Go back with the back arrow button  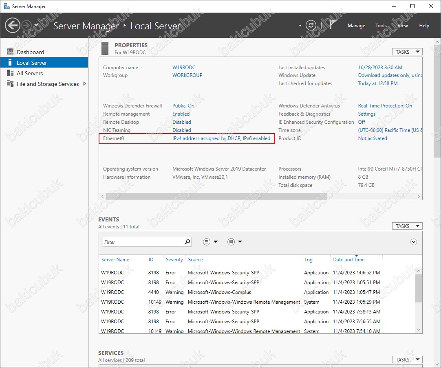point(13,26)
